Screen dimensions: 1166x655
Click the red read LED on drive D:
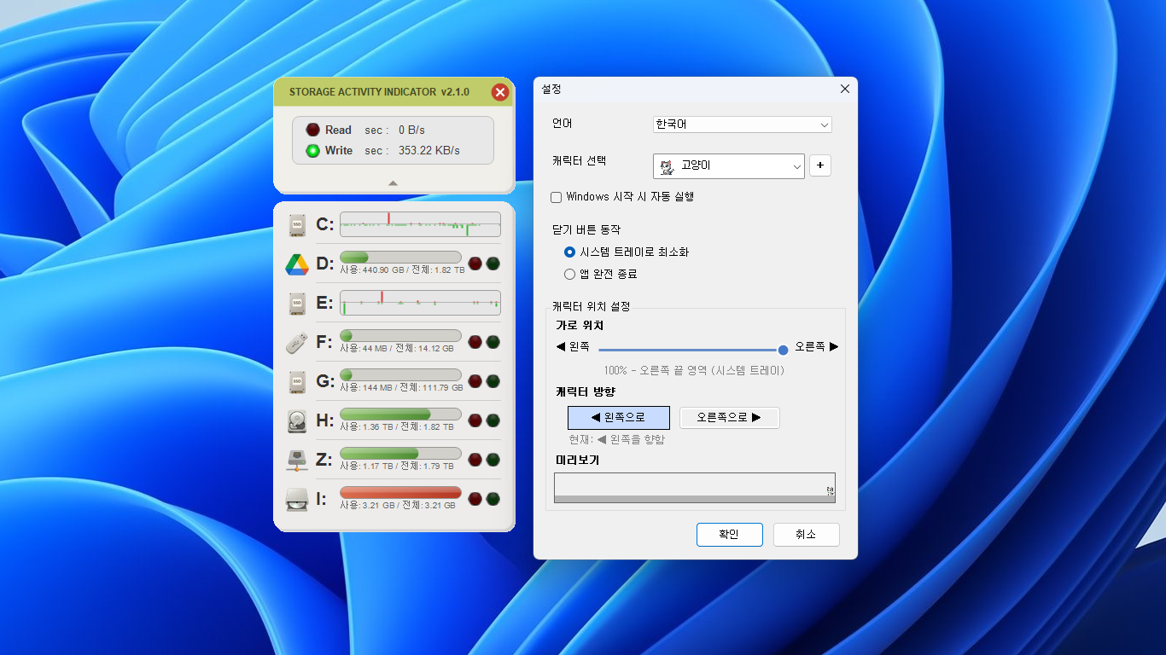475,264
